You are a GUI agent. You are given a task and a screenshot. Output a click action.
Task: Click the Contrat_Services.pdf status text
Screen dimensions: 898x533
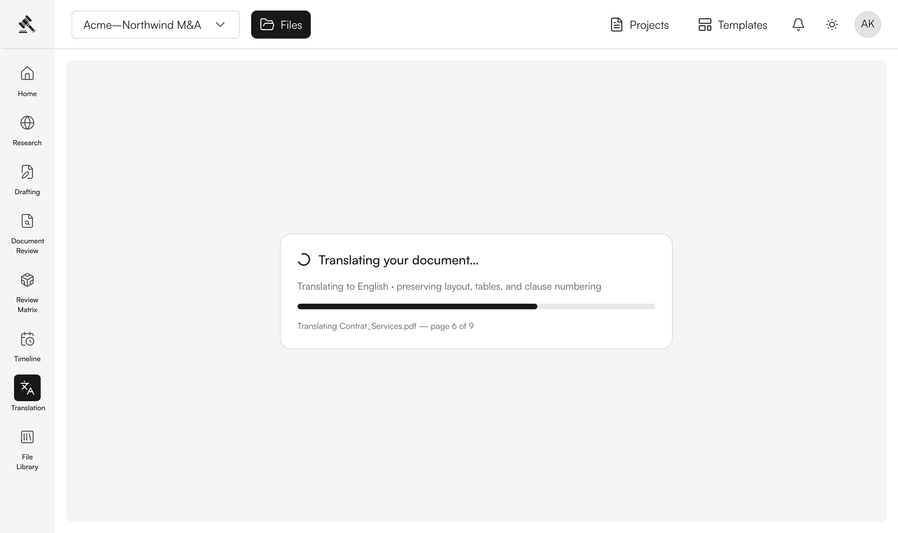pos(386,326)
